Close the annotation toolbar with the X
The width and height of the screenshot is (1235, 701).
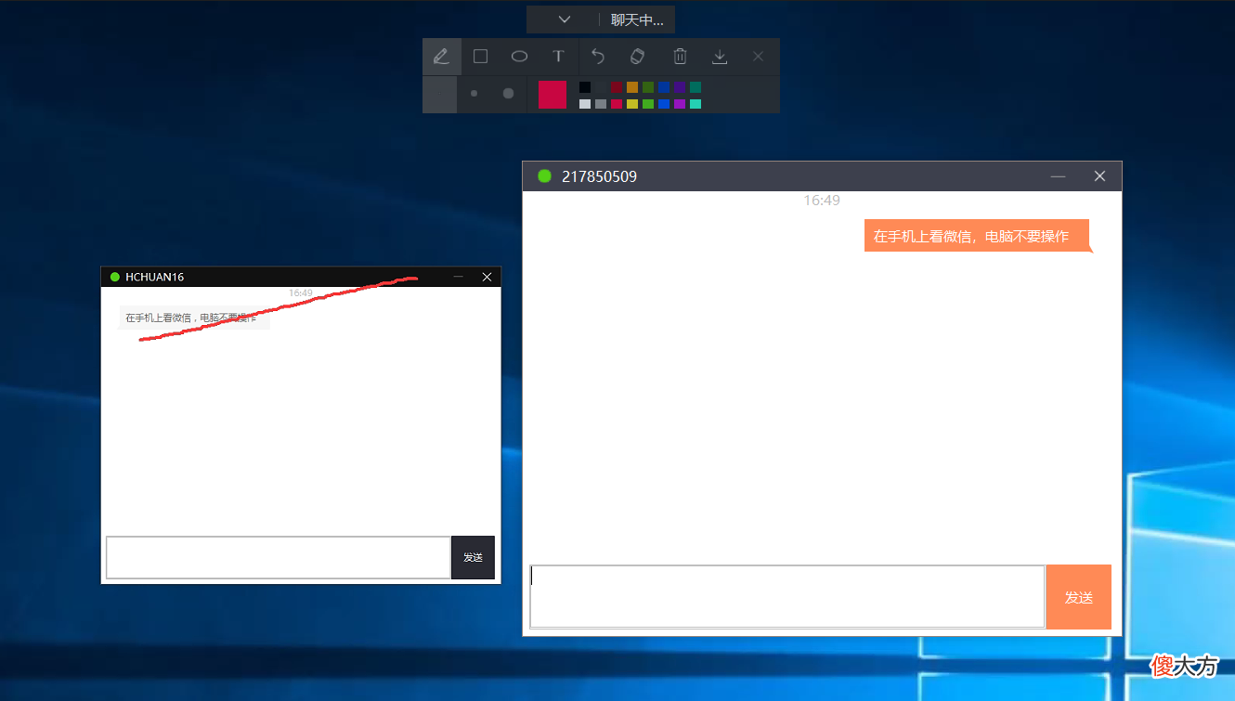tap(758, 57)
